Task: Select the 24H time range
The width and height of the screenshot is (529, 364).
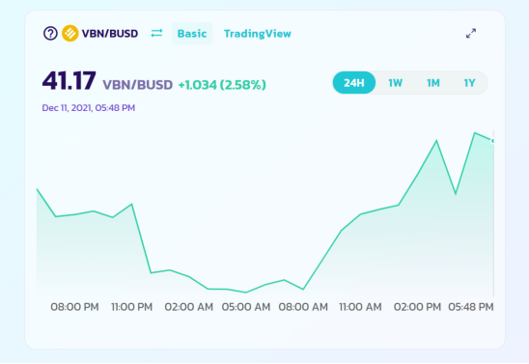Action: (354, 83)
